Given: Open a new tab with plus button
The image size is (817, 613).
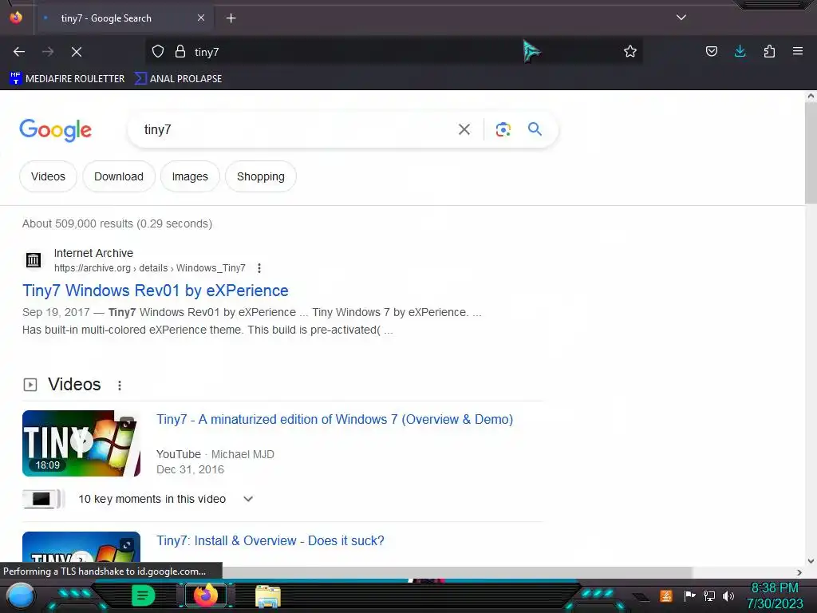Looking at the screenshot, I should pyautogui.click(x=231, y=18).
